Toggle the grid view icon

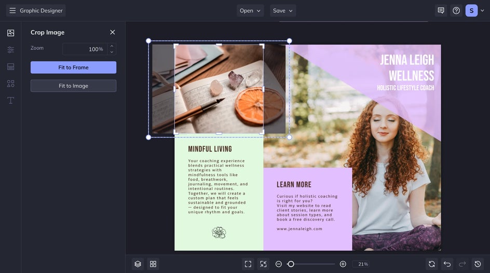click(x=153, y=264)
